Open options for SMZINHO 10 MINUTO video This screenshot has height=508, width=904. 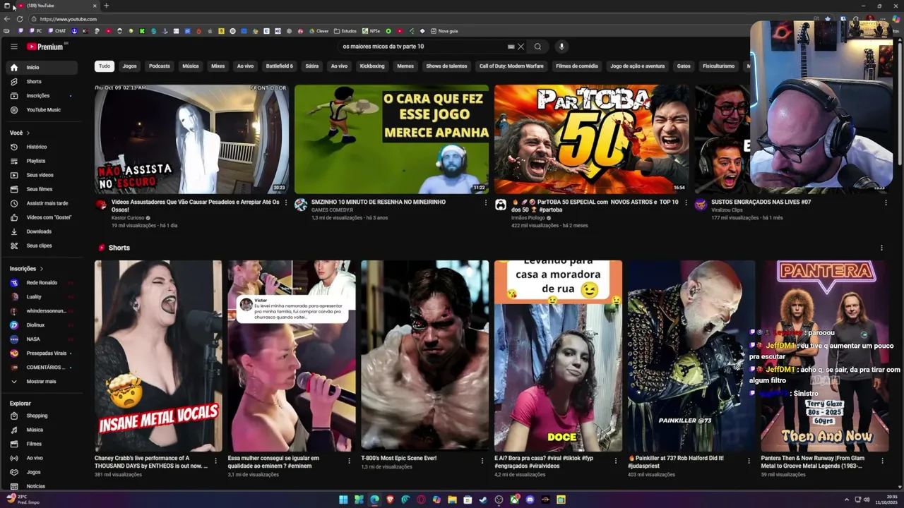[486, 202]
